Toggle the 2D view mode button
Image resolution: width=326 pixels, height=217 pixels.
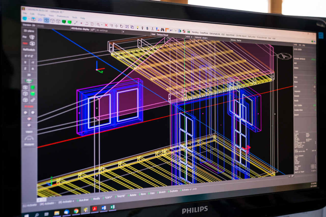pyautogui.click(x=40, y=20)
